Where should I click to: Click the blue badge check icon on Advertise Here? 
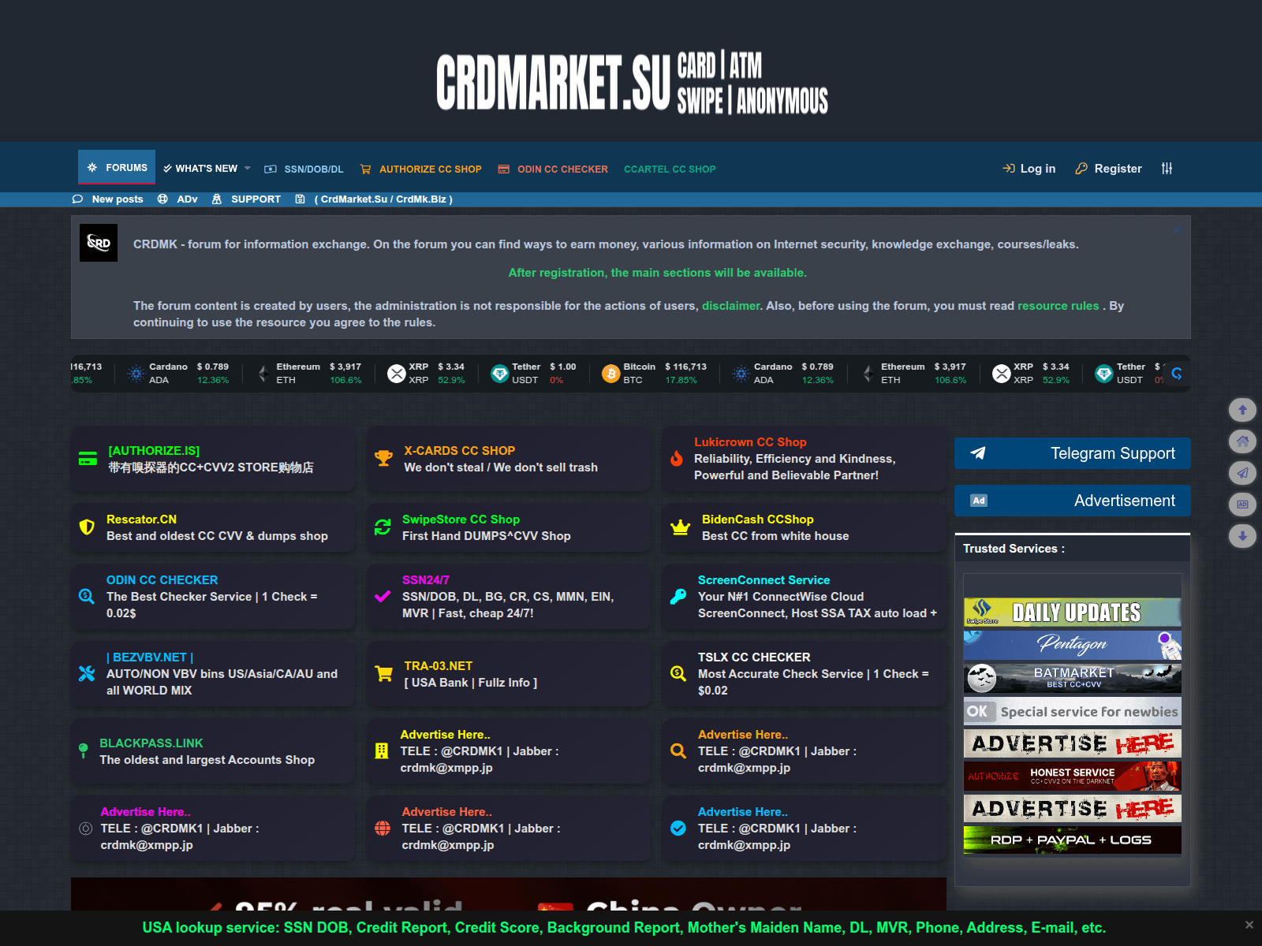[678, 829]
